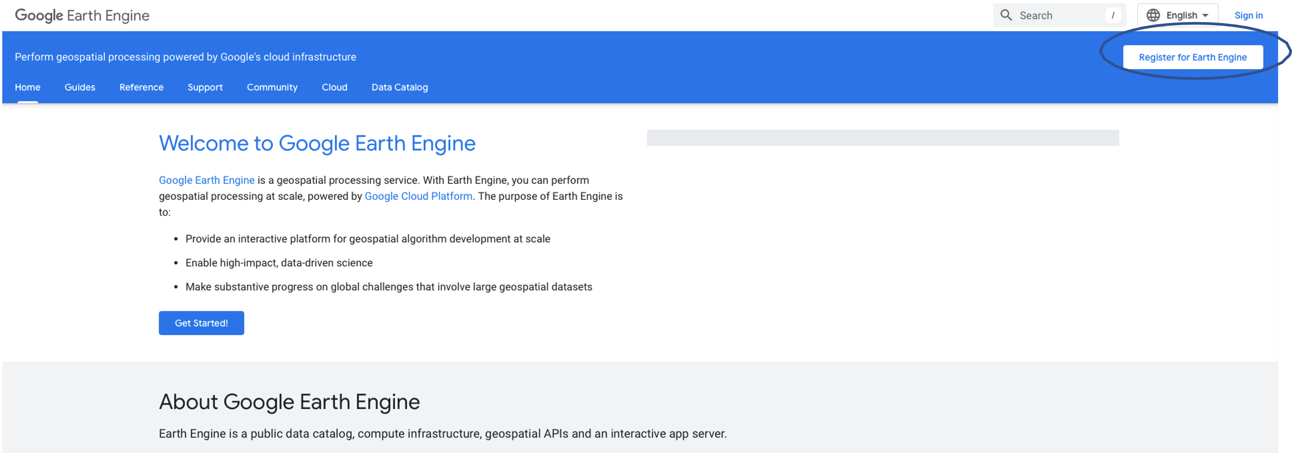The height and width of the screenshot is (453, 1292).
Task: Follow the Google Earth Engine text link
Action: tap(207, 180)
